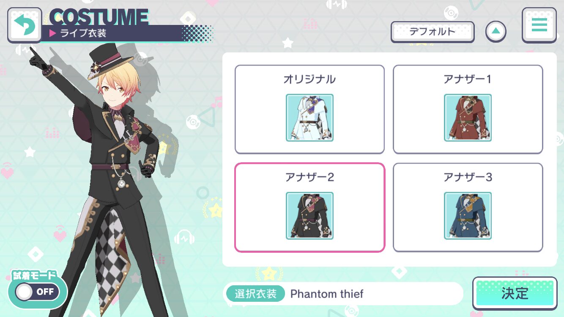Screen dimensions: 564x317
Task: Click the 試着モード label text
Action: [35, 276]
